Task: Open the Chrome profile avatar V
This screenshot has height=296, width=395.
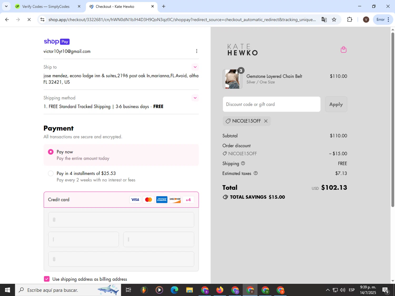Action: (x=366, y=19)
